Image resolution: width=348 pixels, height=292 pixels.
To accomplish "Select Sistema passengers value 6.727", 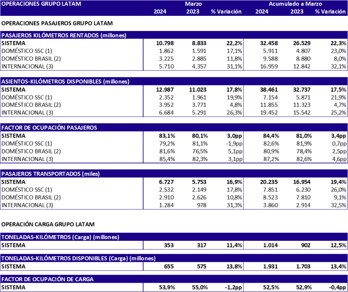I will (x=166, y=182).
